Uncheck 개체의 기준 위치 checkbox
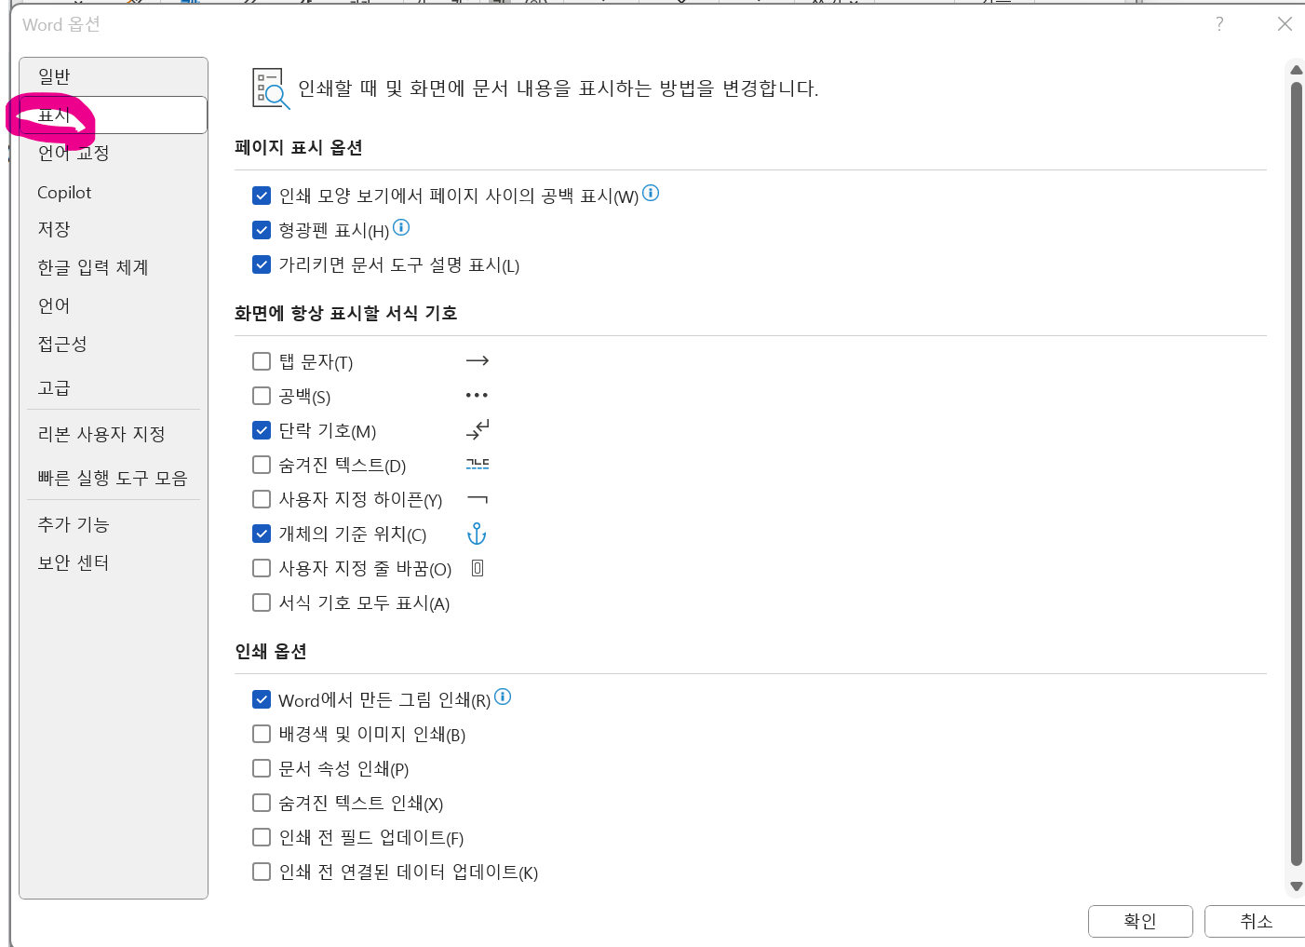Screen dimensions: 1305x947 [x=262, y=534]
